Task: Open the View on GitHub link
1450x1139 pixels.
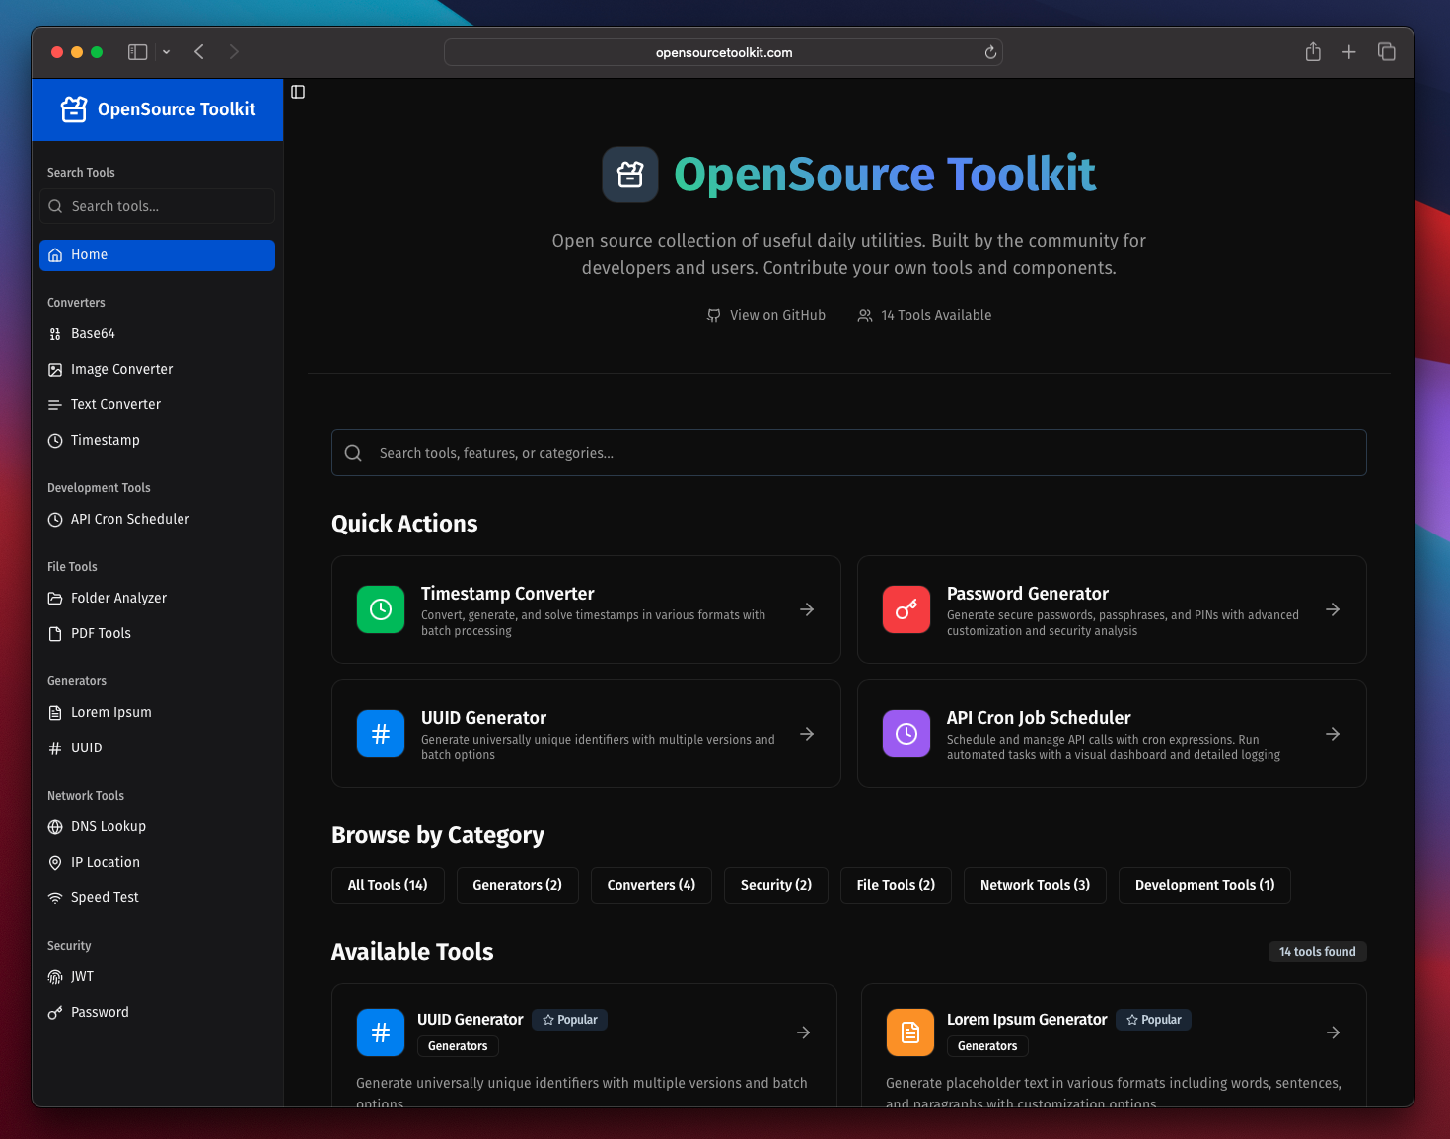Action: click(766, 315)
